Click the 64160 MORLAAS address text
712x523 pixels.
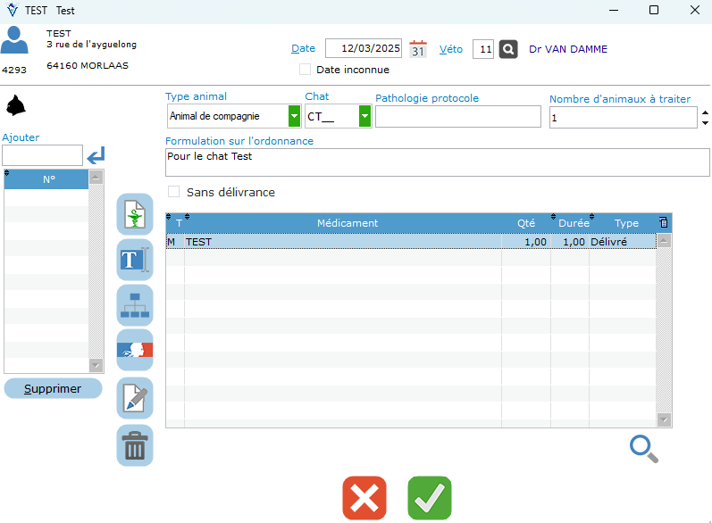tap(88, 65)
